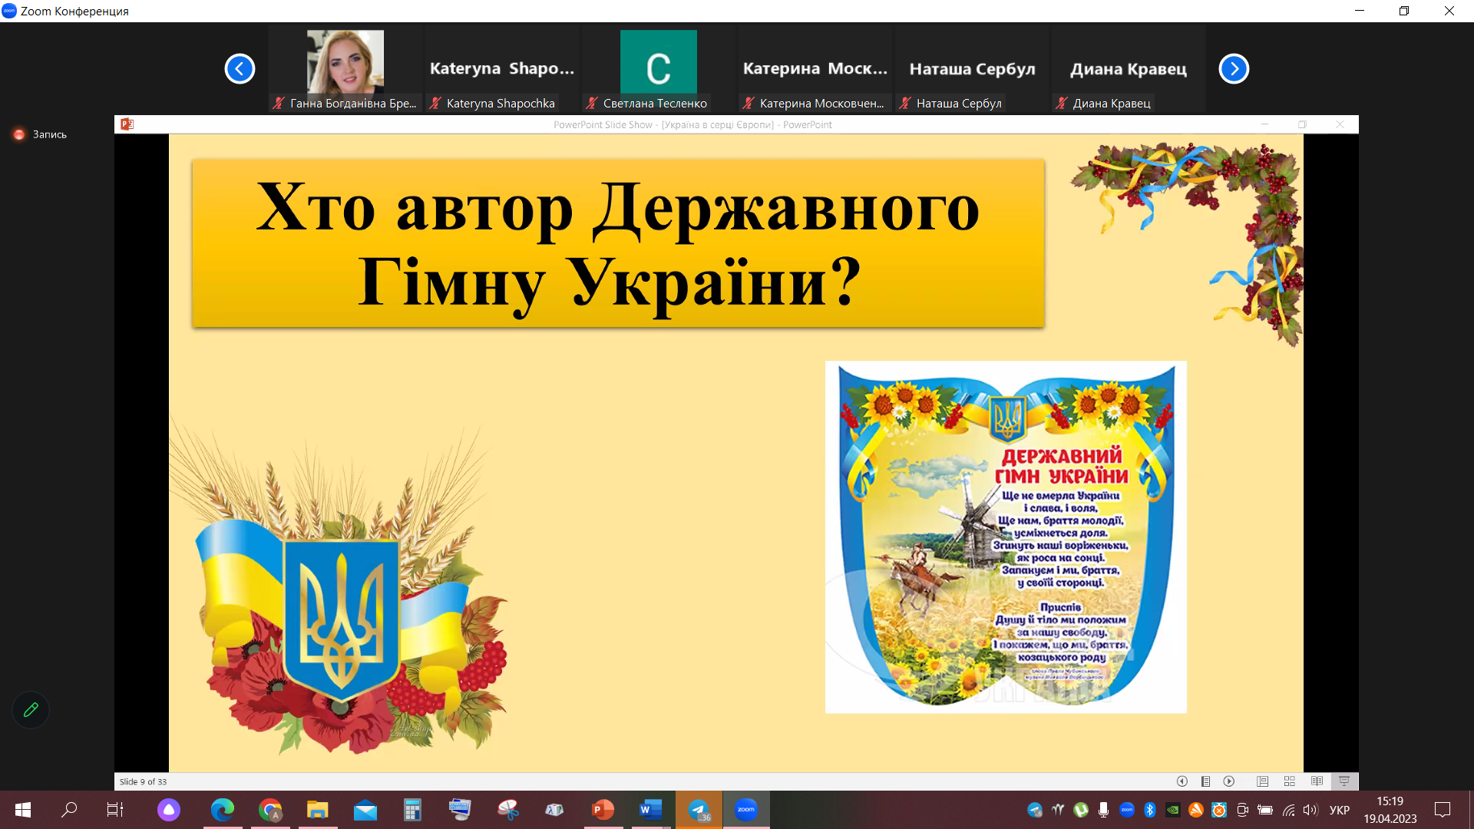
Task: Click Диана Кравец participant tile
Action: point(1128,68)
